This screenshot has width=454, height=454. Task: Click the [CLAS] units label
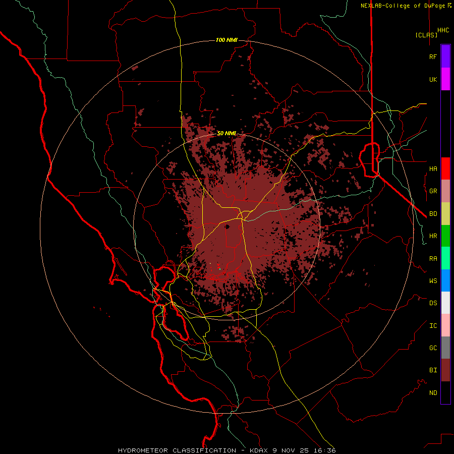(x=426, y=35)
